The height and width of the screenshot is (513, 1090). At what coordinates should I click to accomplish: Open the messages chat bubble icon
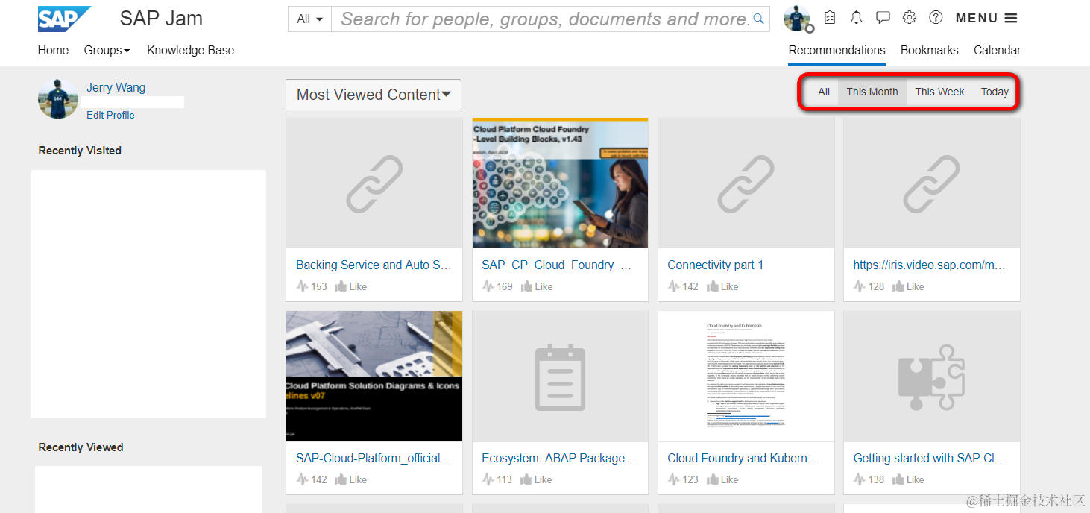[x=883, y=17]
